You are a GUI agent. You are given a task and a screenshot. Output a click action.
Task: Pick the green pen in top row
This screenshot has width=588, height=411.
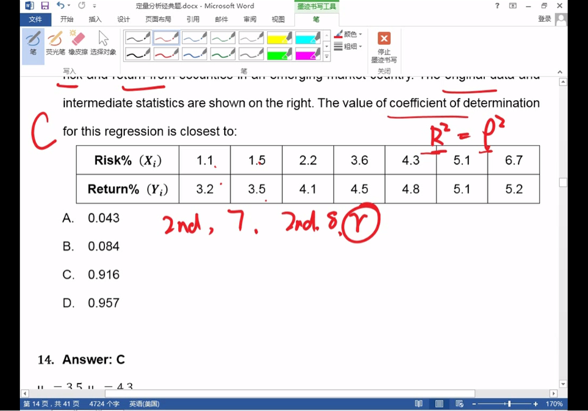click(x=223, y=37)
